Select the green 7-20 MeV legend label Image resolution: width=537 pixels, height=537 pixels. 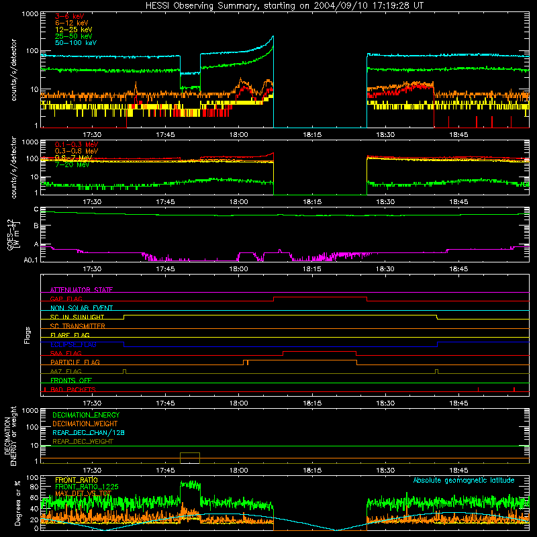point(72,164)
